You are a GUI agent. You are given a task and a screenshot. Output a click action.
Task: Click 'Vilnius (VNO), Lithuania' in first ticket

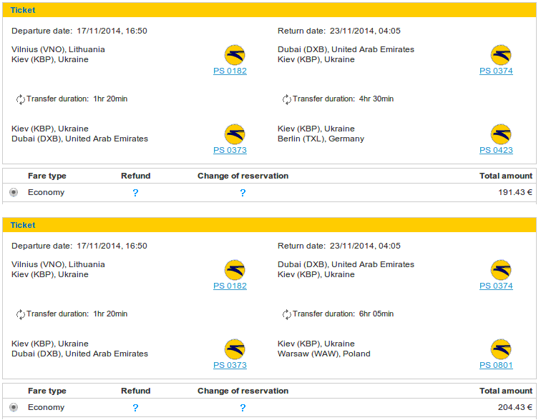(x=58, y=49)
